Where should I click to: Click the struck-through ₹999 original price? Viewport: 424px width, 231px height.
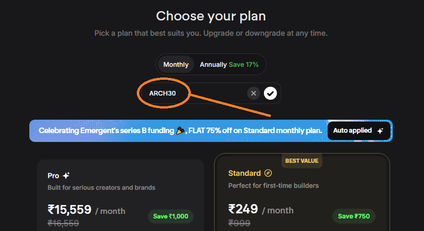pos(239,223)
